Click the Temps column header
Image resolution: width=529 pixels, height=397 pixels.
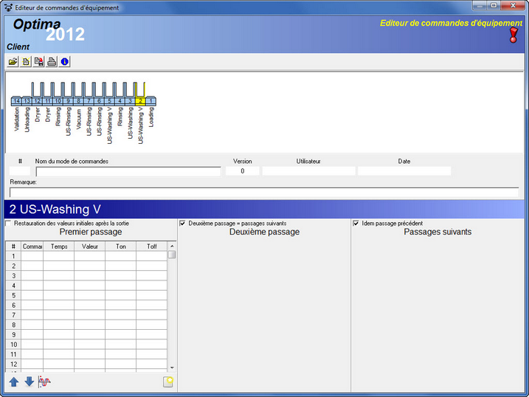[x=58, y=246]
